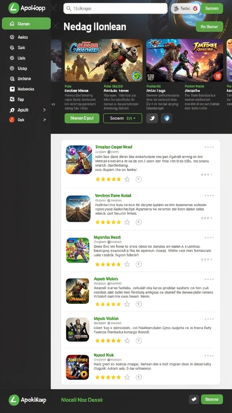Open the Vonchos Rane app thumbnail
The height and width of the screenshot is (413, 232).
78,209
